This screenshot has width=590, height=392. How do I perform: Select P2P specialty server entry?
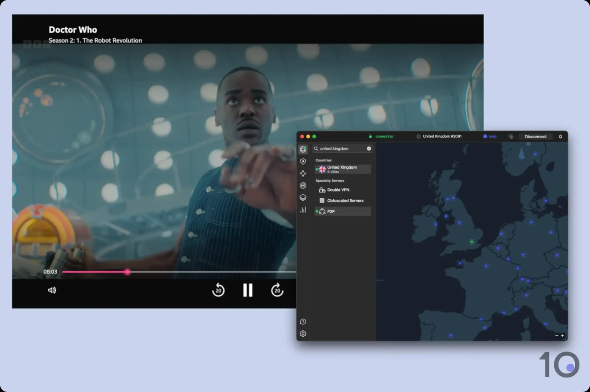(x=343, y=211)
